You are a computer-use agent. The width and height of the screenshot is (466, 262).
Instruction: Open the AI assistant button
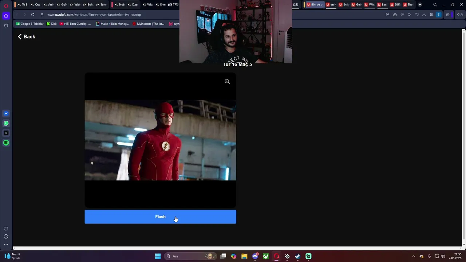pos(460,15)
